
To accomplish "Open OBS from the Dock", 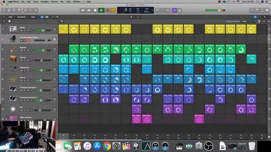I will pyautogui.click(x=209, y=146).
